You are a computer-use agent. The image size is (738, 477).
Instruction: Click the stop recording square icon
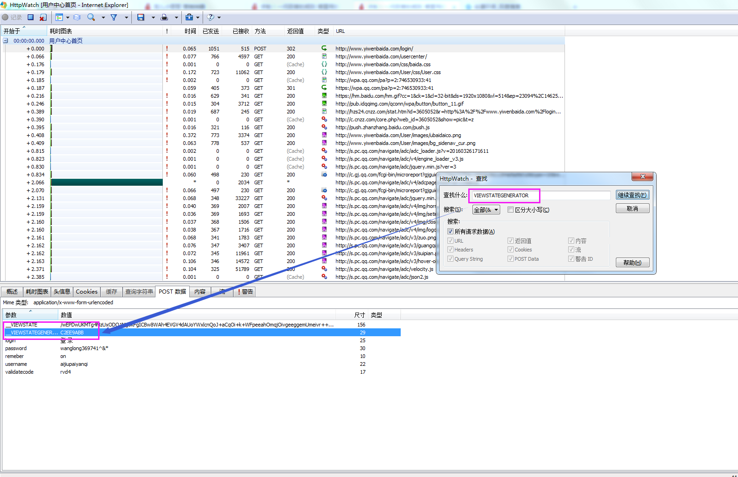[31, 17]
